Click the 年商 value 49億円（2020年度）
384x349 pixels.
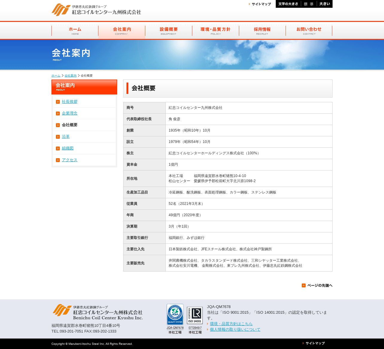186,215
